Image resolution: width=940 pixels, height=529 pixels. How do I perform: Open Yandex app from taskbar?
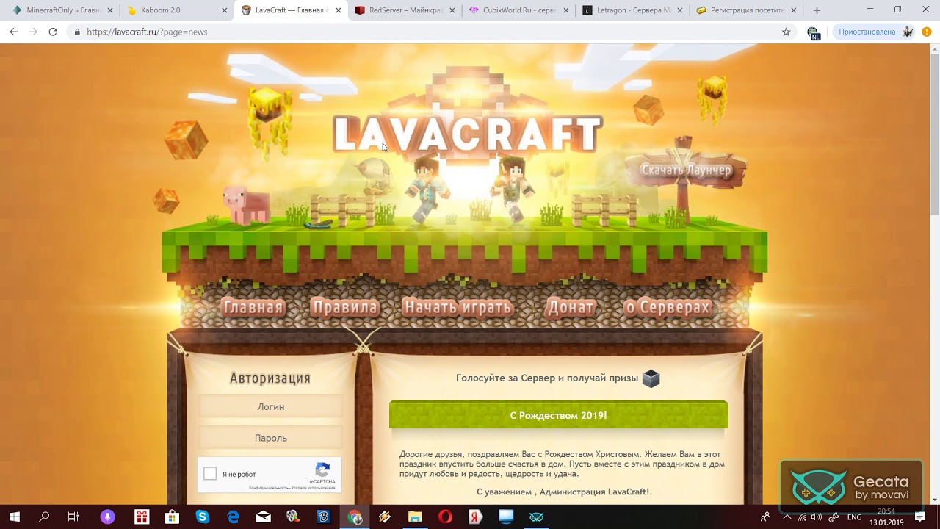pyautogui.click(x=475, y=517)
